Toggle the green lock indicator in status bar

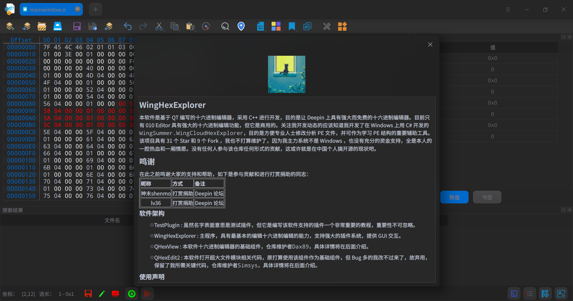click(x=132, y=294)
